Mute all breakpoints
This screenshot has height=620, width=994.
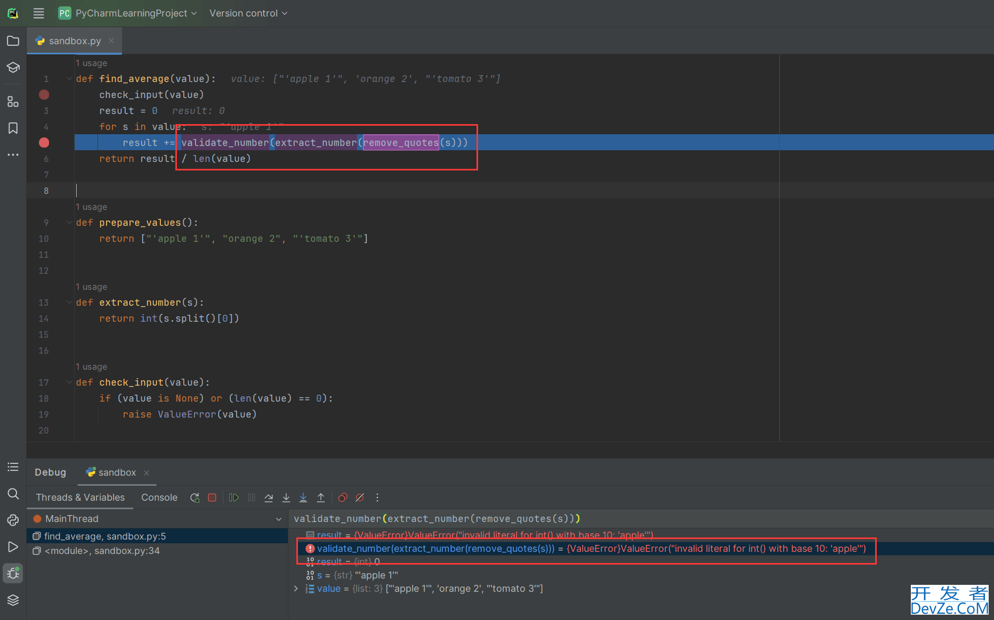click(x=360, y=497)
